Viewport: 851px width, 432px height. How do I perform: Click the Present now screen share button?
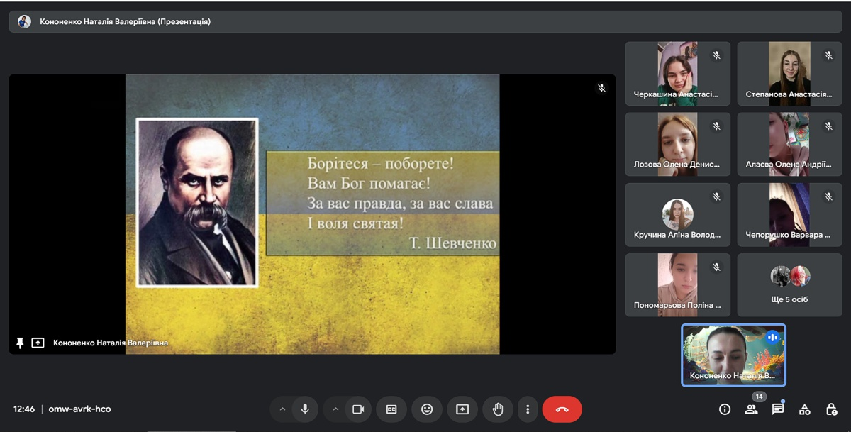462,409
